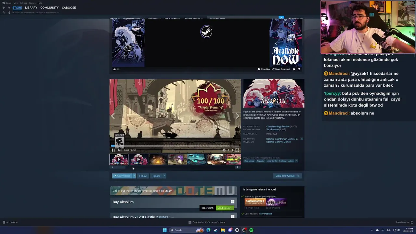Click the store URL address bar
Image resolution: width=416 pixels, height=234 pixels.
pos(35,12)
